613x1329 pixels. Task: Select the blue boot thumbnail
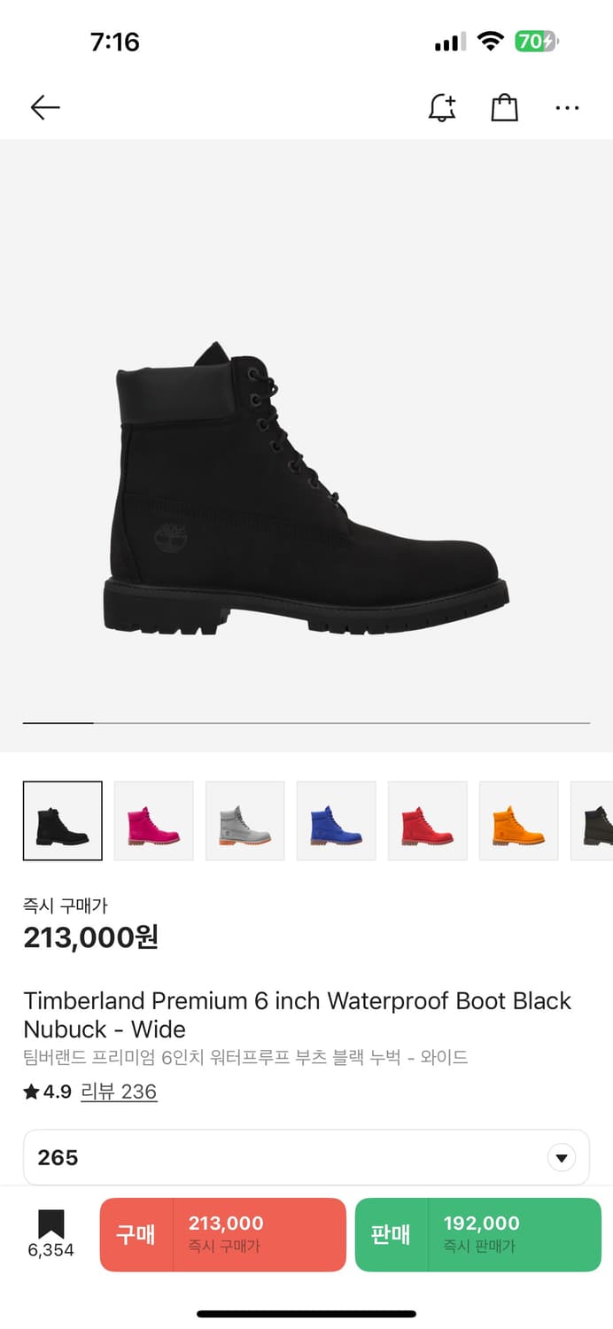click(337, 820)
